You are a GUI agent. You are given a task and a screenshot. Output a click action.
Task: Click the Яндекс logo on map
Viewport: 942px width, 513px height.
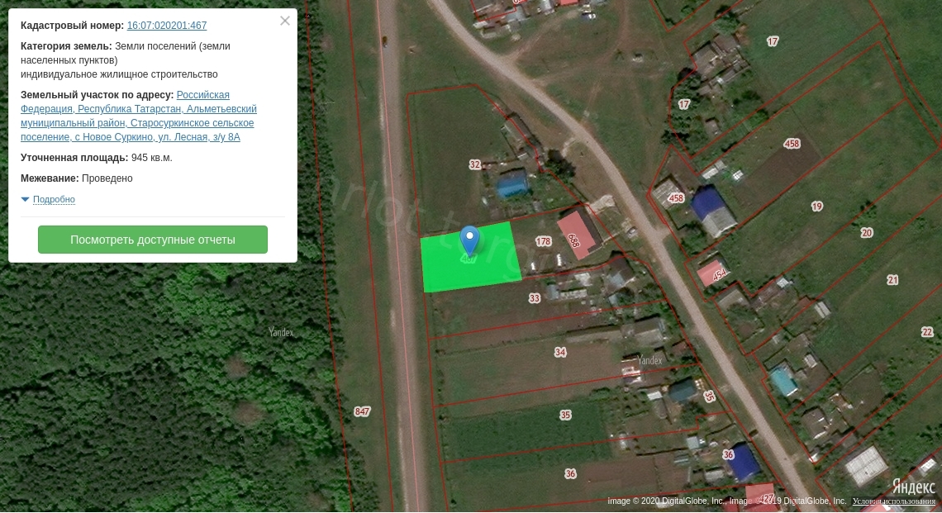click(912, 487)
